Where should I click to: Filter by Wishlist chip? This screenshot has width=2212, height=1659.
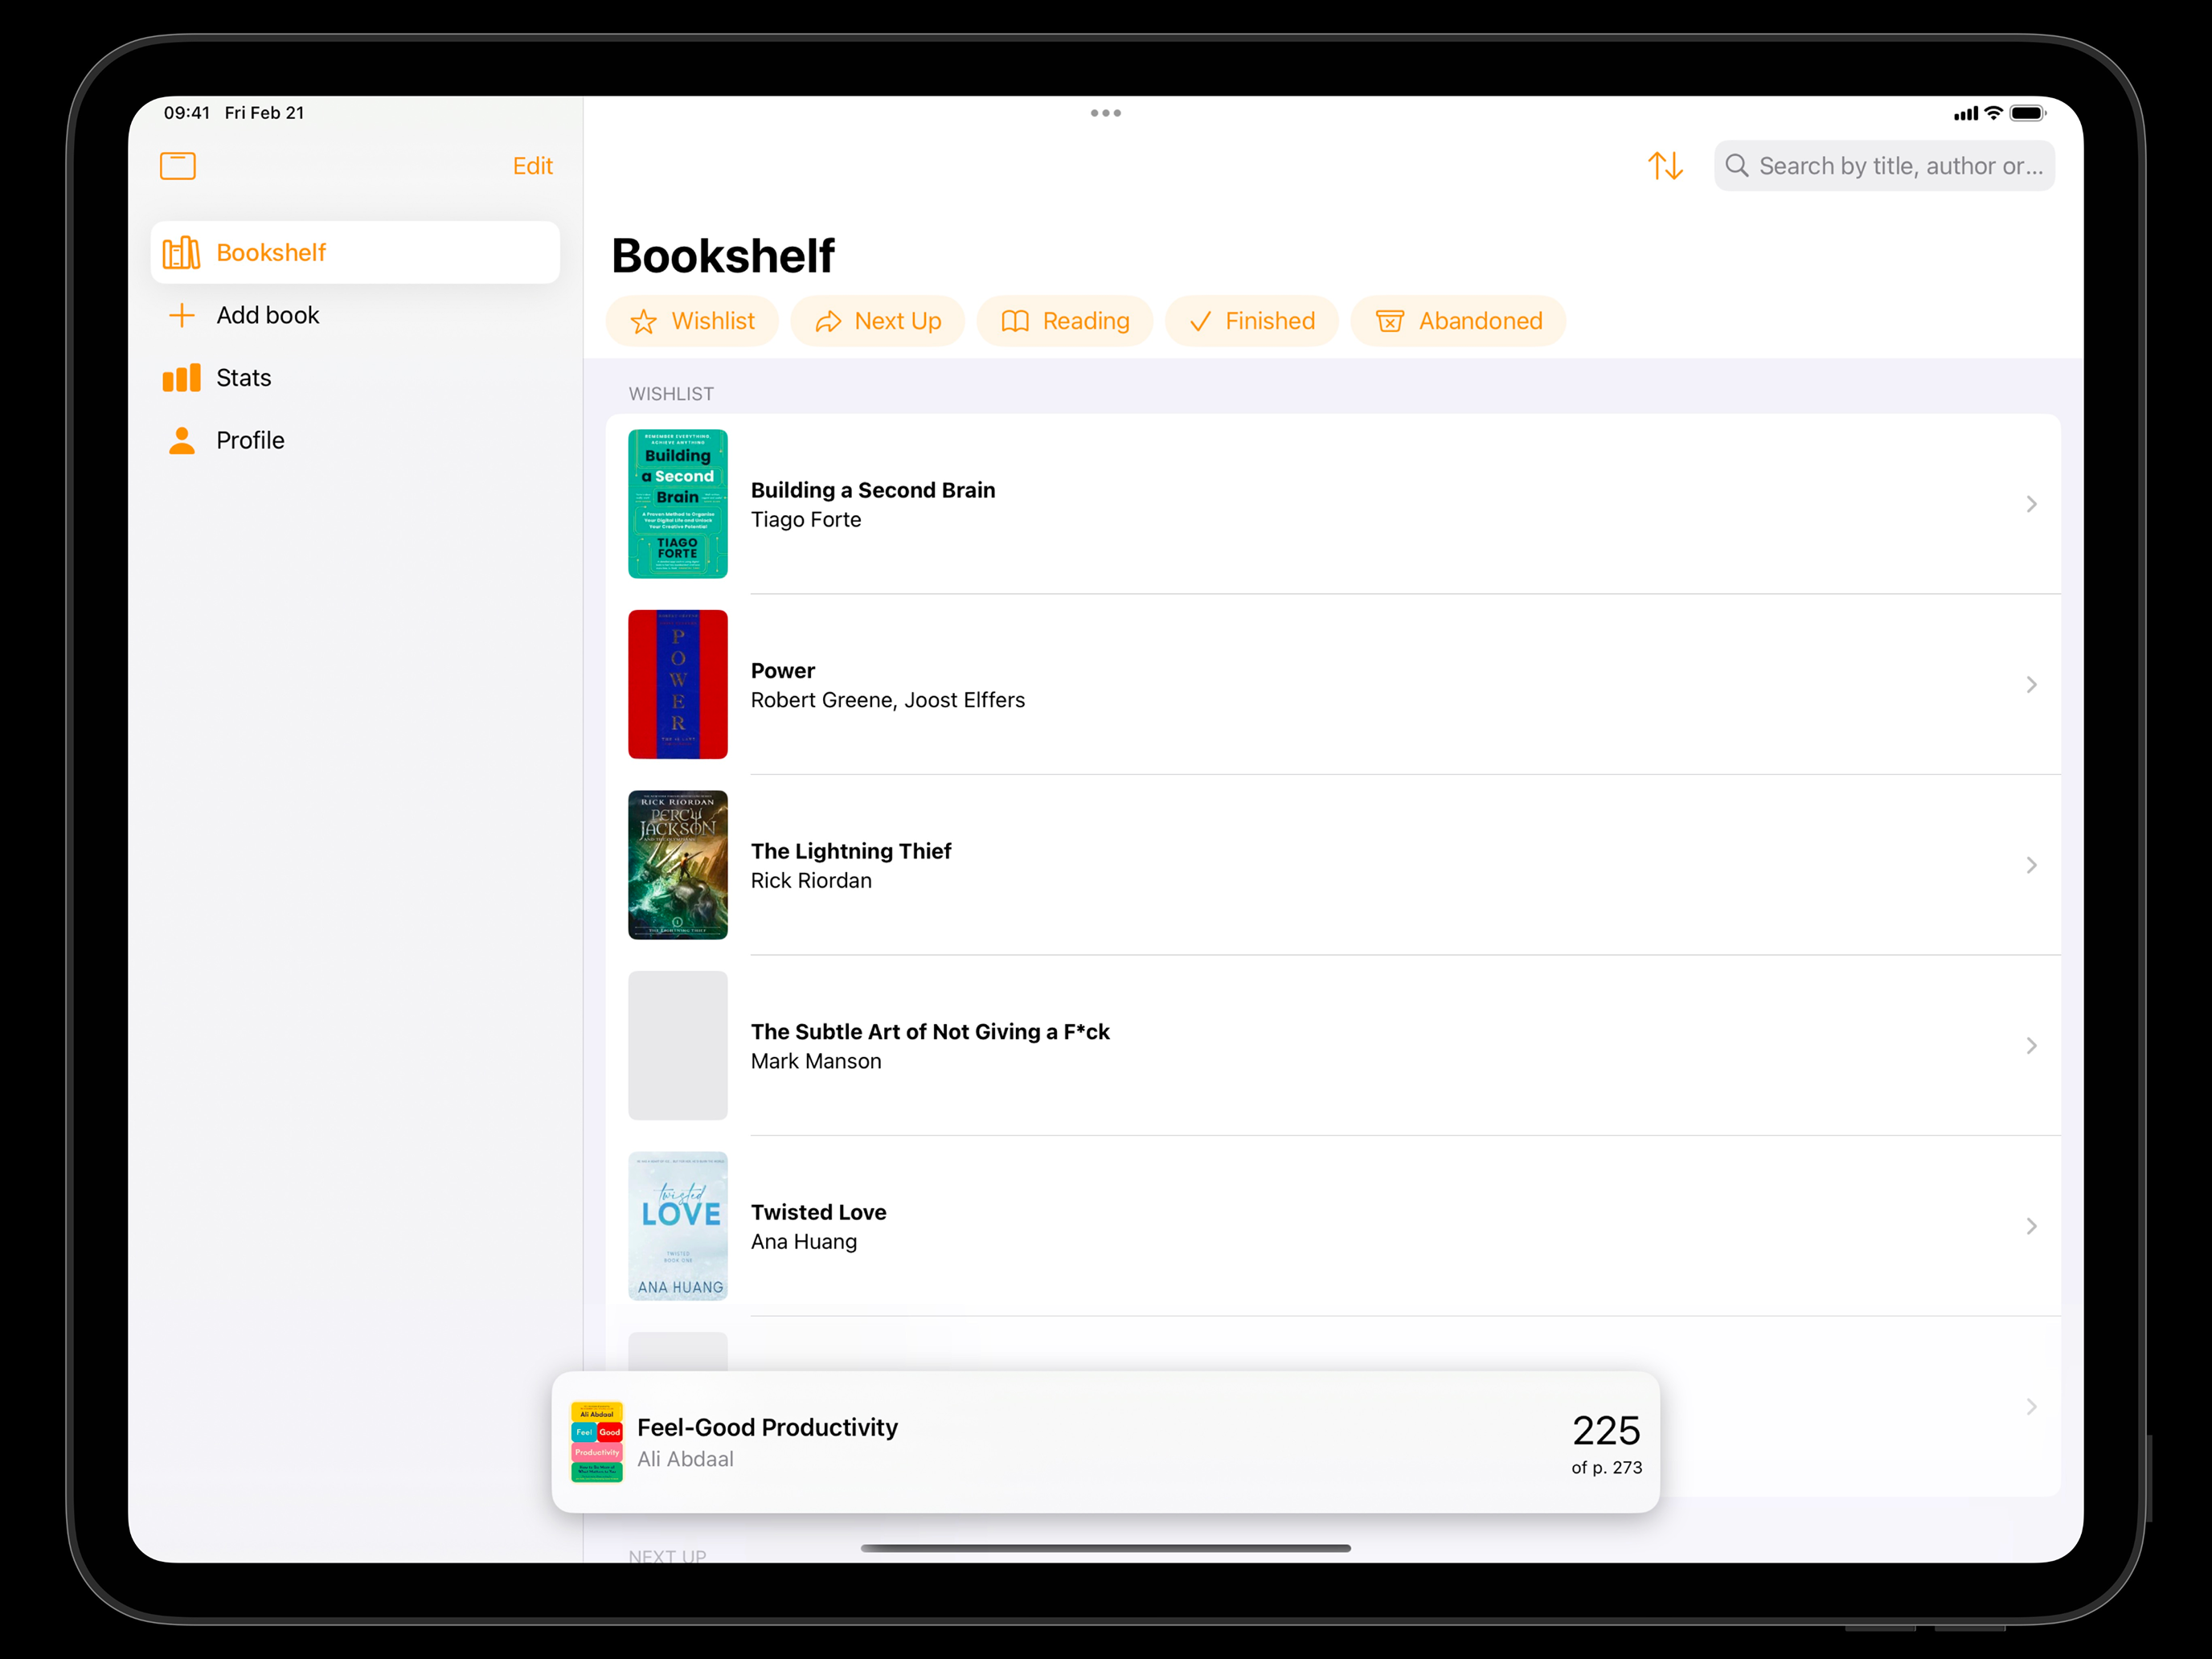(692, 321)
